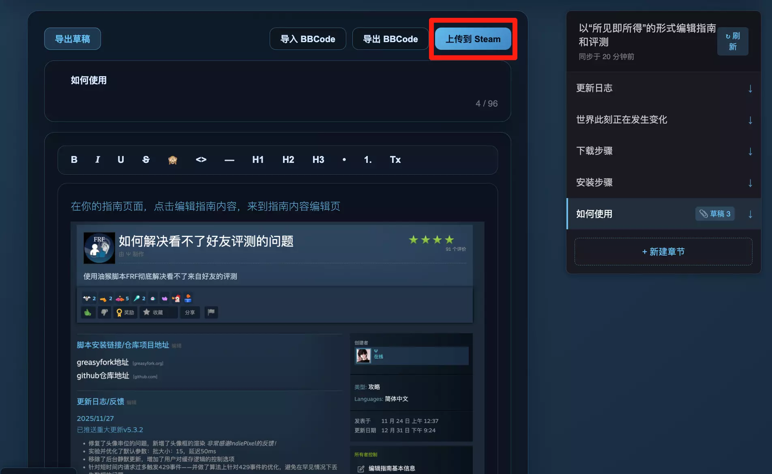Add a chapter with 新建章节

(x=663, y=252)
